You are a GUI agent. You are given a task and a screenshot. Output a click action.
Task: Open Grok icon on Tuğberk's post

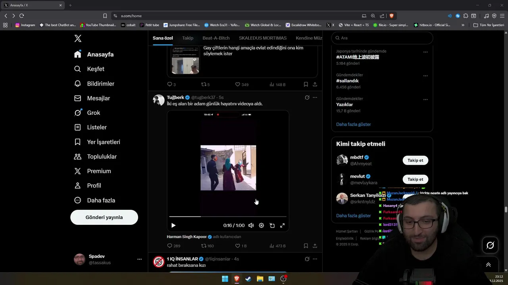coord(307,97)
